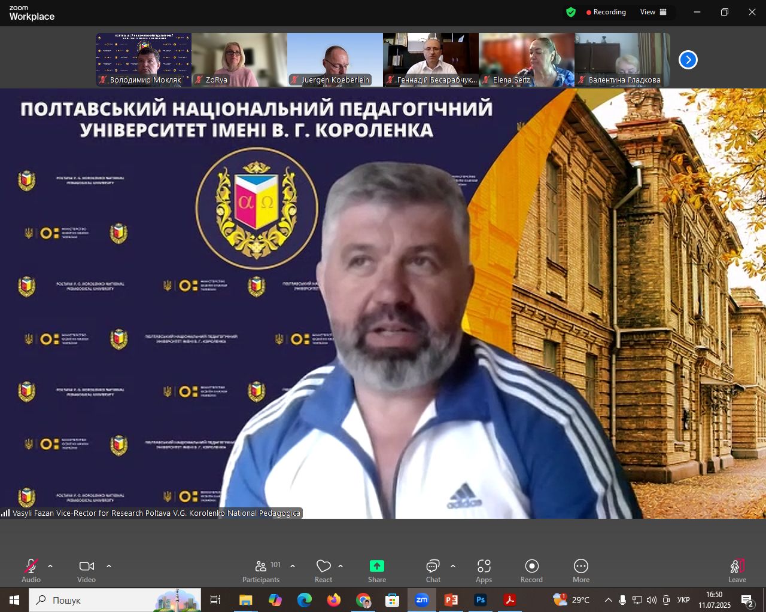Click the Пошук taskbar search box
The width and height of the screenshot is (766, 612).
coord(115,600)
